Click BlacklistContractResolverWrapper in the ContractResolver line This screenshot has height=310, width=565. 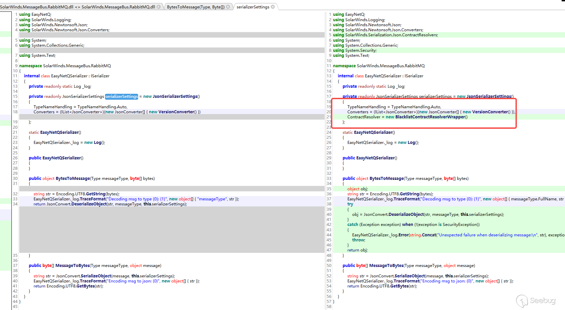click(430, 117)
